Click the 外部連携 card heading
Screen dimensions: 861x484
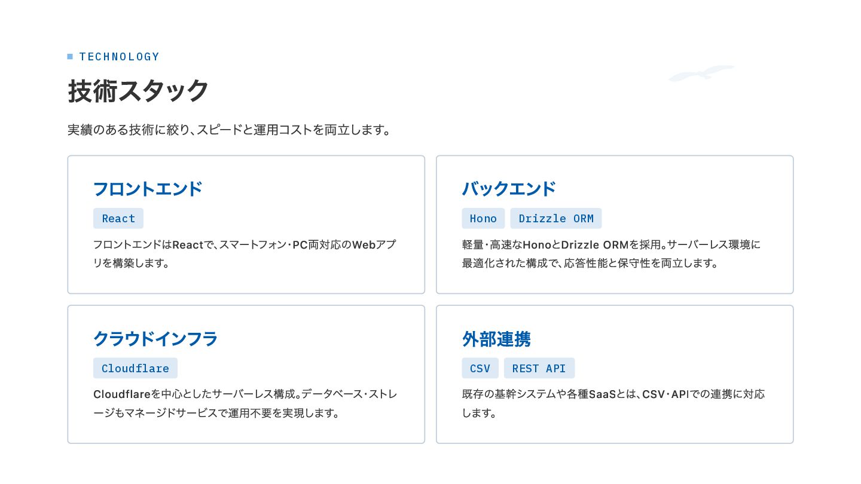[x=496, y=339]
